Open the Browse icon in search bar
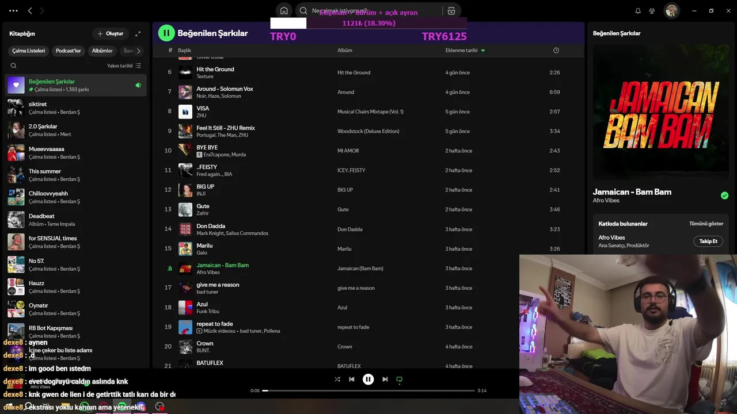737x414 pixels. click(451, 11)
